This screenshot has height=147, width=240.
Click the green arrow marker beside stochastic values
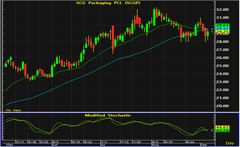(x=212, y=130)
